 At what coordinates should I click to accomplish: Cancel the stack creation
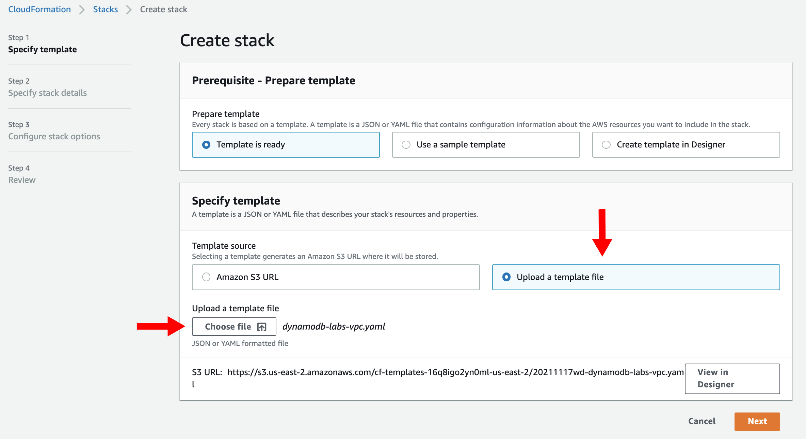[702, 421]
